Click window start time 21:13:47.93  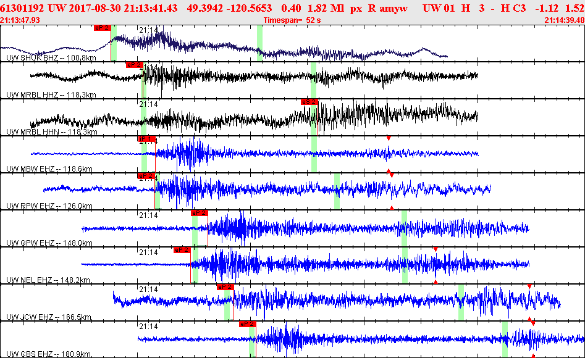pyautogui.click(x=20, y=20)
